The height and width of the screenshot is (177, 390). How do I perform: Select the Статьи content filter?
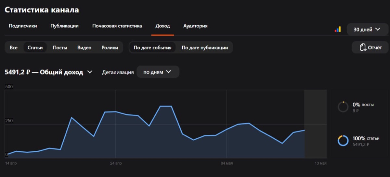coord(35,47)
